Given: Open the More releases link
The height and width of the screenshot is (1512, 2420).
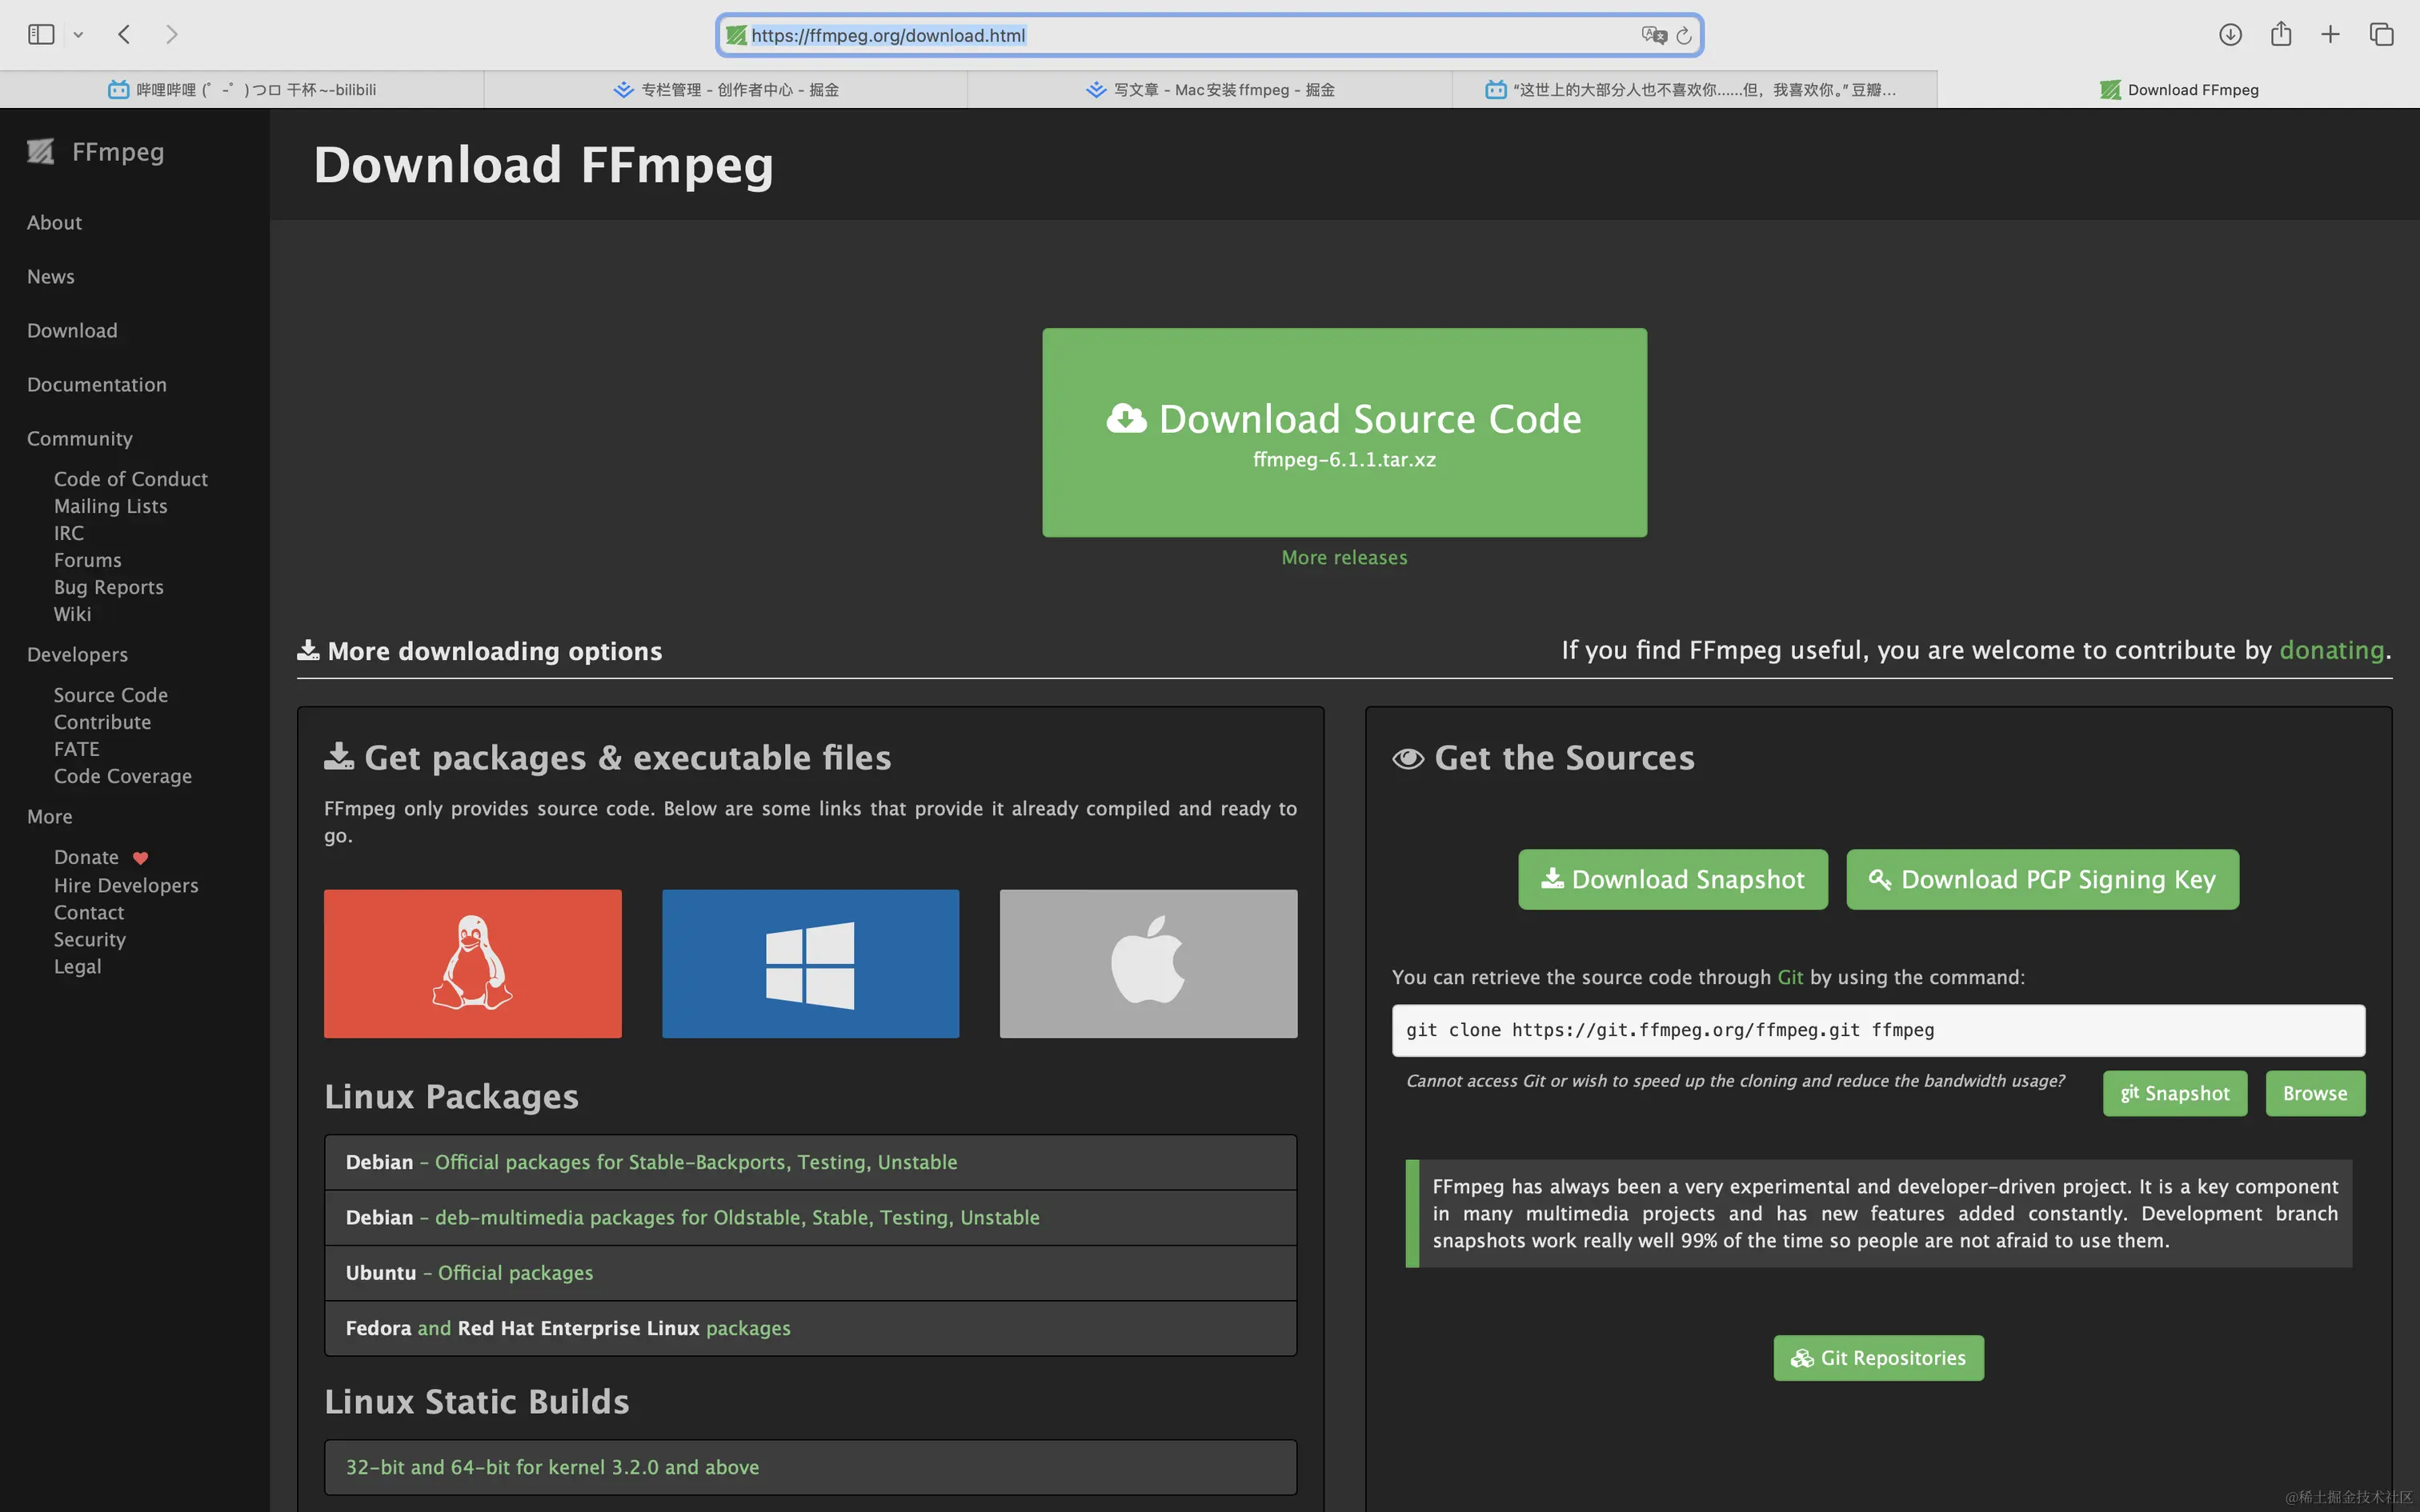Looking at the screenshot, I should pyautogui.click(x=1344, y=558).
